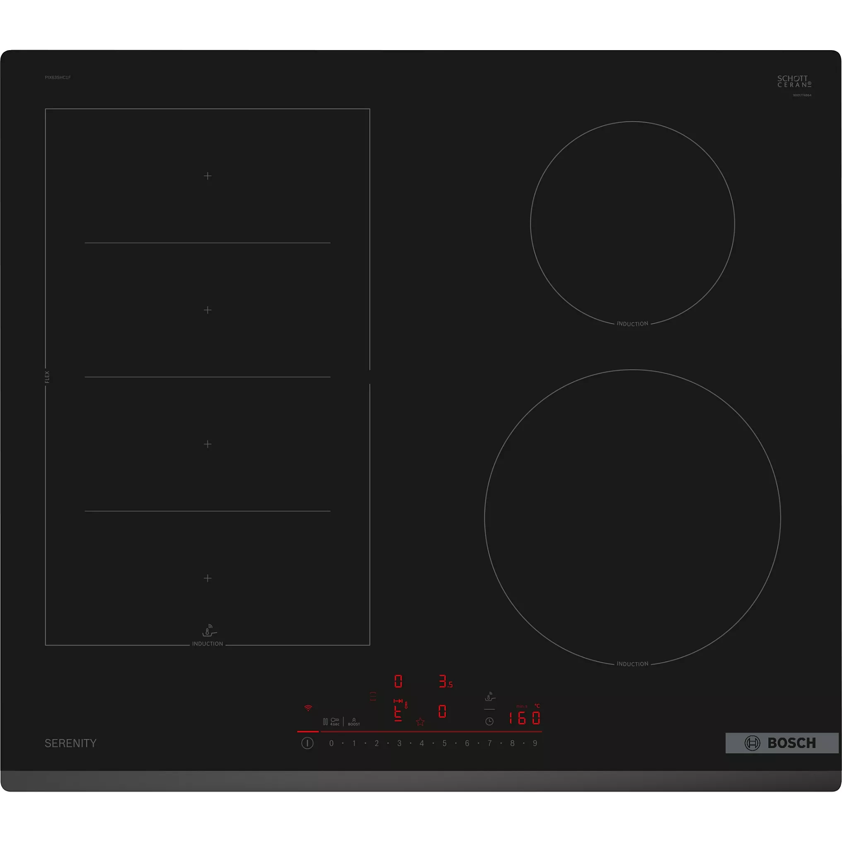The height and width of the screenshot is (842, 842).
Task: Tap the large lower-right induction circle zone
Action: 632,517
